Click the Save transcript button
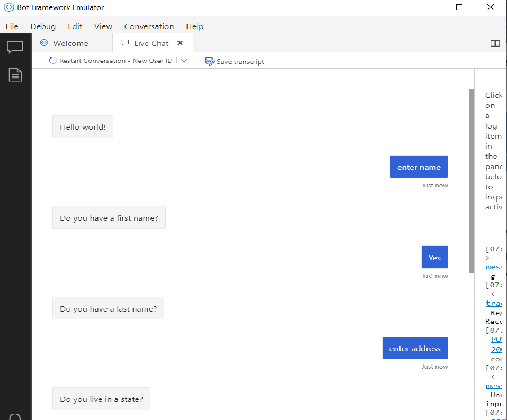Image resolution: width=507 pixels, height=420 pixels. (x=234, y=61)
